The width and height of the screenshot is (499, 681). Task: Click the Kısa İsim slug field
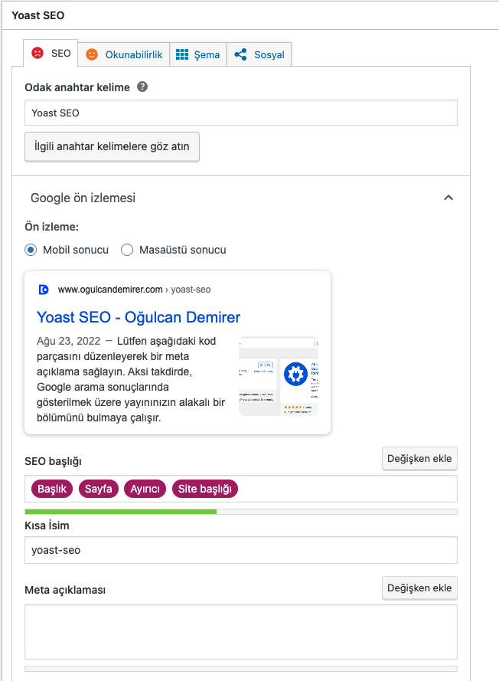(x=240, y=550)
